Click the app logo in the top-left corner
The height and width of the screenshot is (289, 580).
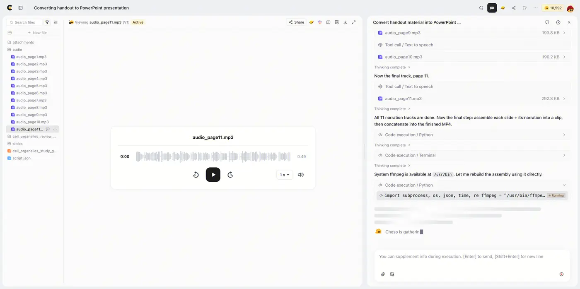coord(10,8)
